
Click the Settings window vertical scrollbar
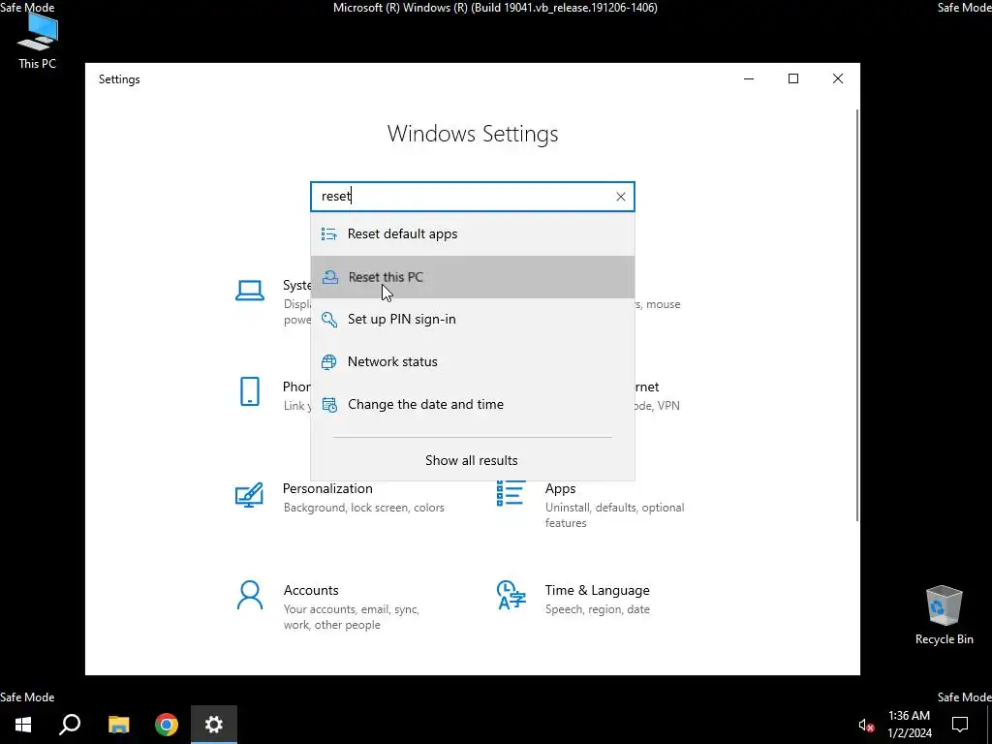(x=857, y=315)
